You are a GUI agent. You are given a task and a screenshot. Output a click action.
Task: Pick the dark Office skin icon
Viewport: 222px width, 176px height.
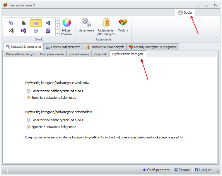(x=23, y=23)
